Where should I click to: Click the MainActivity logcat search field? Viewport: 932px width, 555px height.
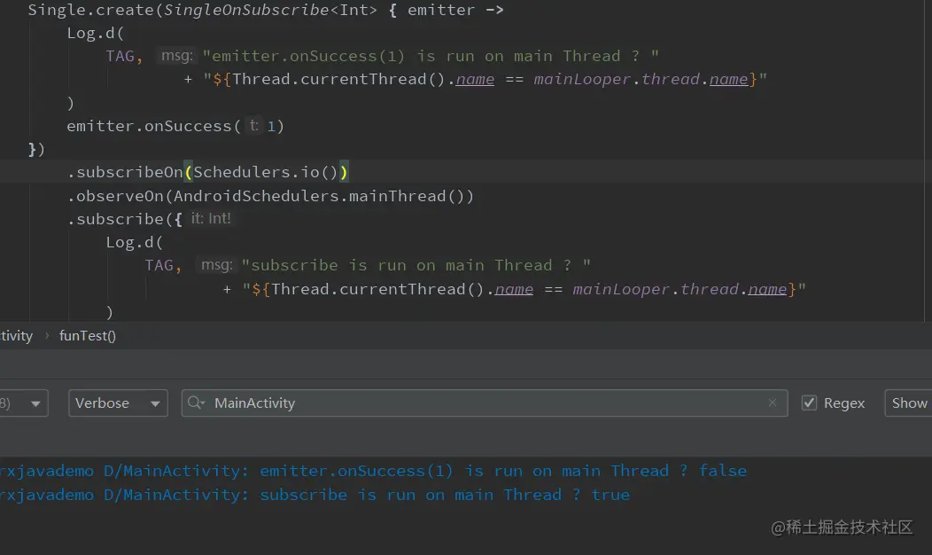click(x=485, y=403)
